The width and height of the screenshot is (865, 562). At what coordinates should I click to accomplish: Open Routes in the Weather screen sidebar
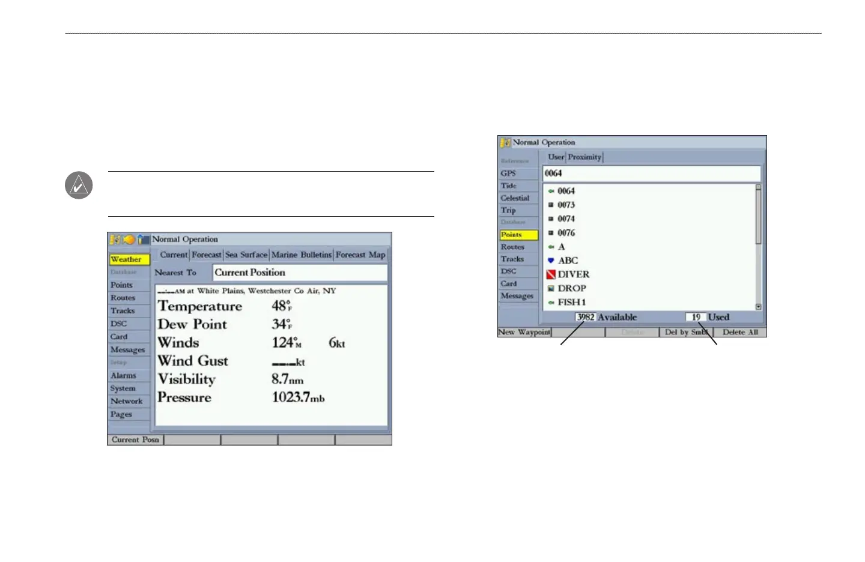click(129, 298)
